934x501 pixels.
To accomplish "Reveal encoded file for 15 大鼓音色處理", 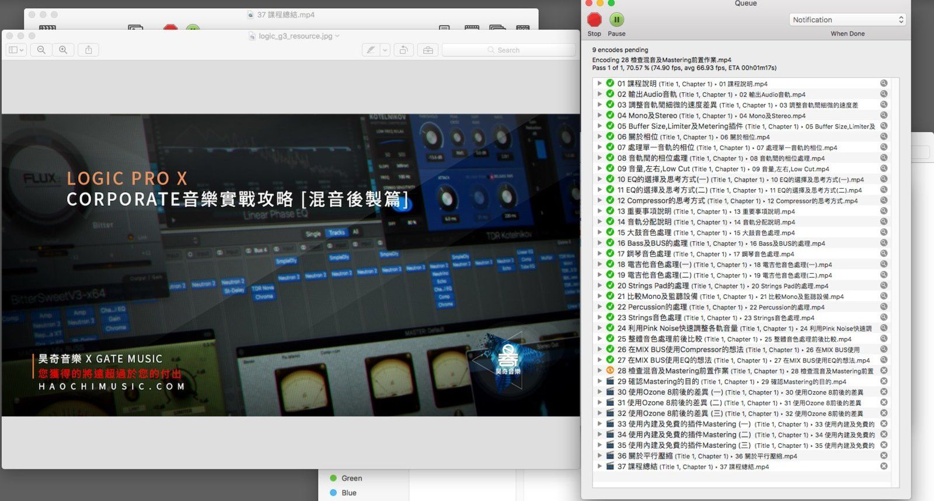I will coord(884,232).
